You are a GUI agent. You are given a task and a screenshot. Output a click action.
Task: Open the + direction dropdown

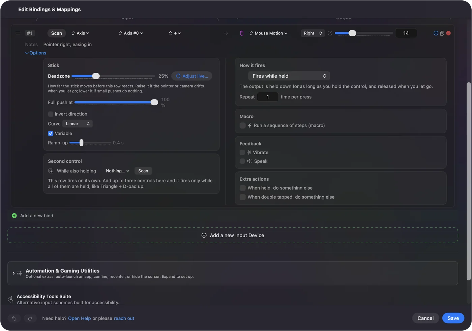(175, 33)
